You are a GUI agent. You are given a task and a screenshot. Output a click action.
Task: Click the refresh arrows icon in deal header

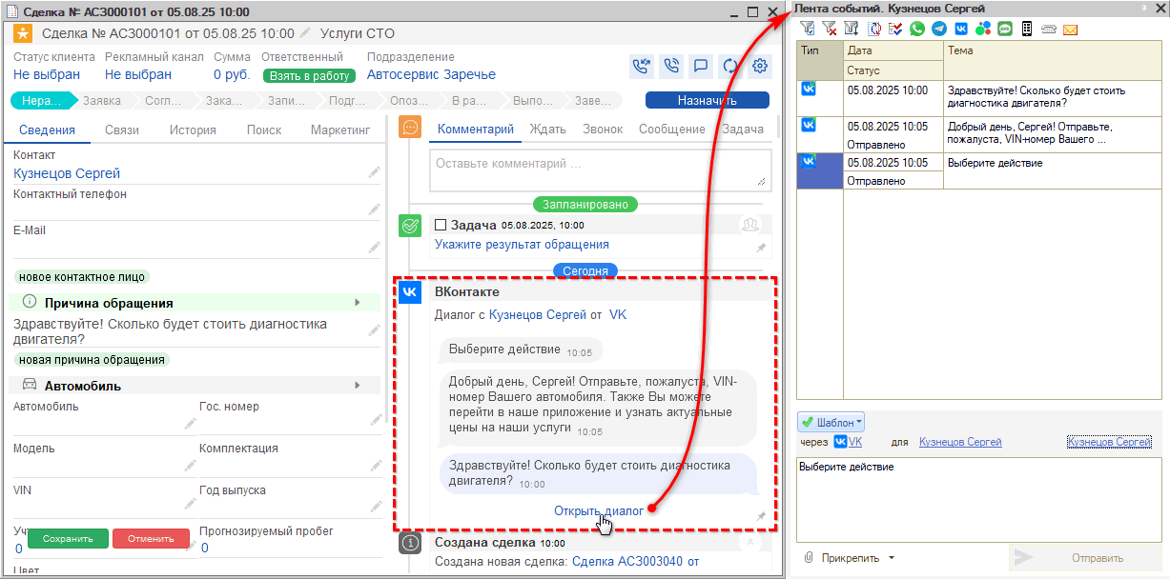pos(730,67)
